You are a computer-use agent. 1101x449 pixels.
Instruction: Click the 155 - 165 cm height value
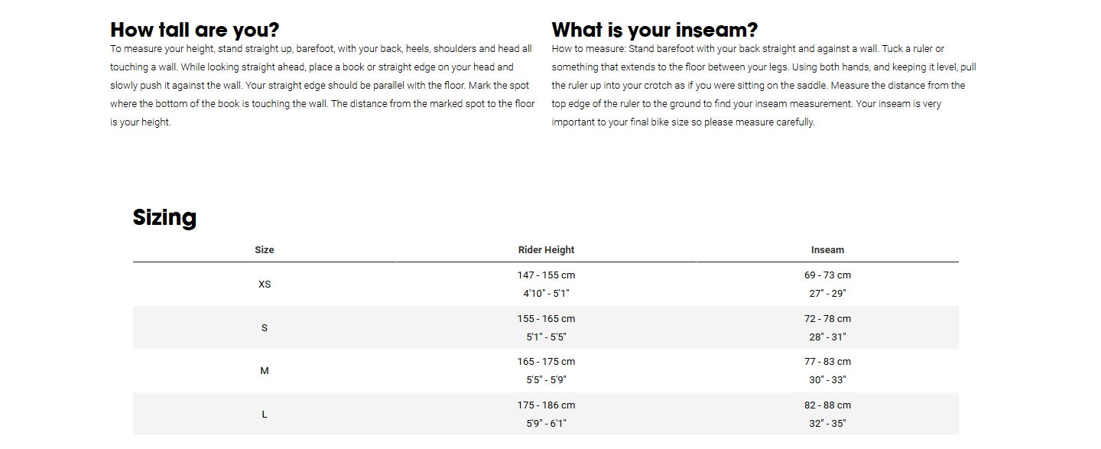pos(546,319)
